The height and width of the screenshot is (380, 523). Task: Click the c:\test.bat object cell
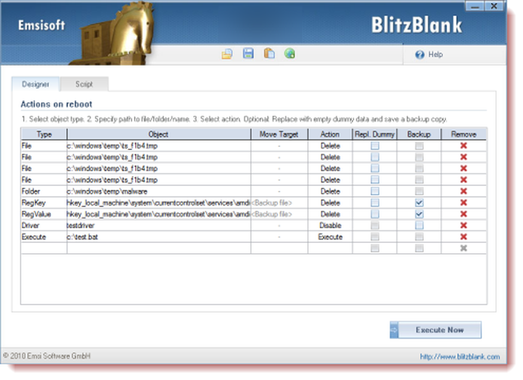159,237
